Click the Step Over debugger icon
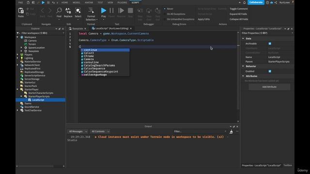This screenshot has height=174, width=310. click(x=149, y=11)
